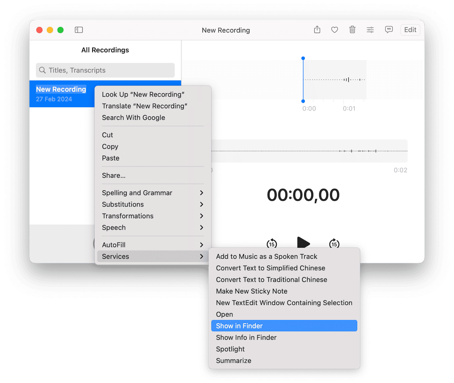Delete recording using trash icon
The width and height of the screenshot is (454, 383).
coord(352,30)
